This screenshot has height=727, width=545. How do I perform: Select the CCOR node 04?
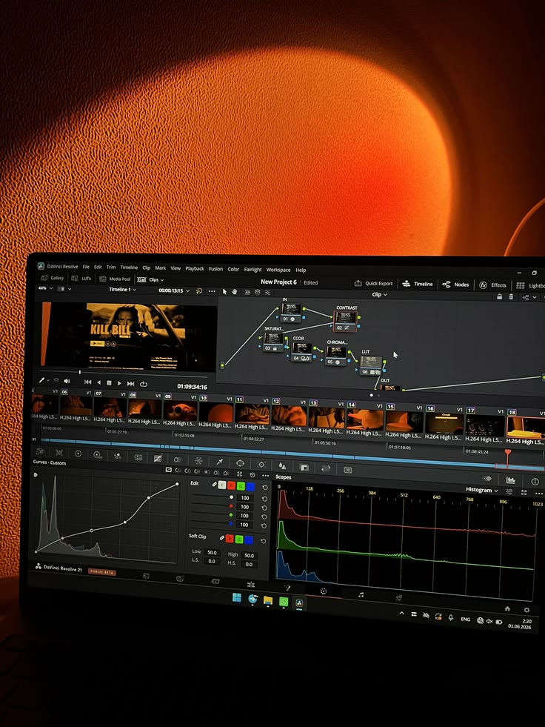point(301,351)
